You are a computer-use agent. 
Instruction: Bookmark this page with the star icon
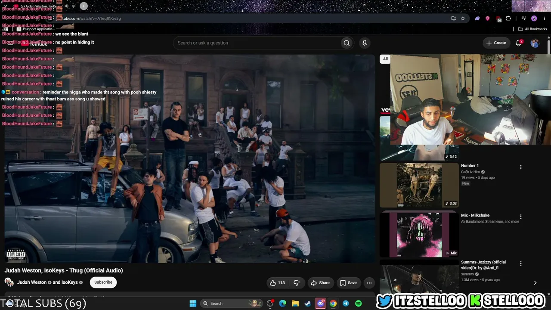click(463, 19)
